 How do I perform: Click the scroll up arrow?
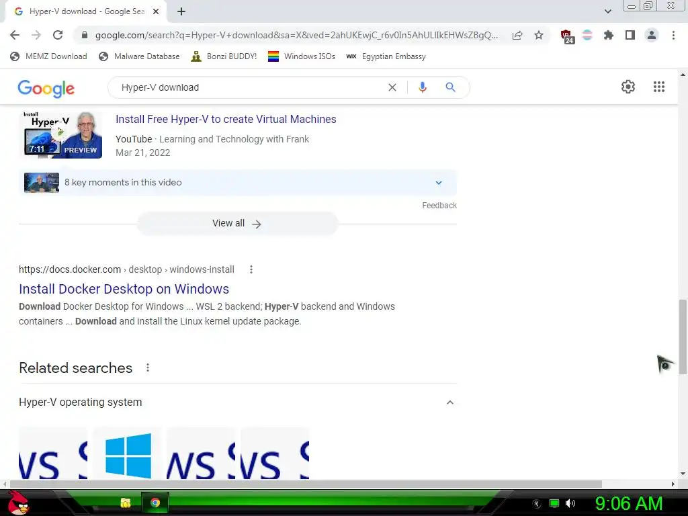pyautogui.click(x=683, y=75)
